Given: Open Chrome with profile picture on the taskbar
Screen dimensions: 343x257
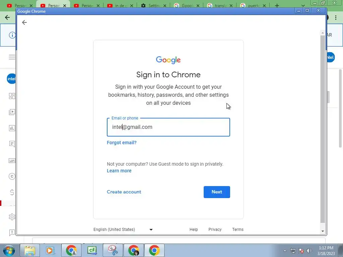Looking at the screenshot, I should (x=134, y=250).
